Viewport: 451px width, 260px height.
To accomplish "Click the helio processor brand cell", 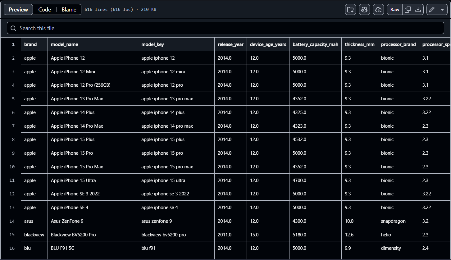I will point(399,235).
